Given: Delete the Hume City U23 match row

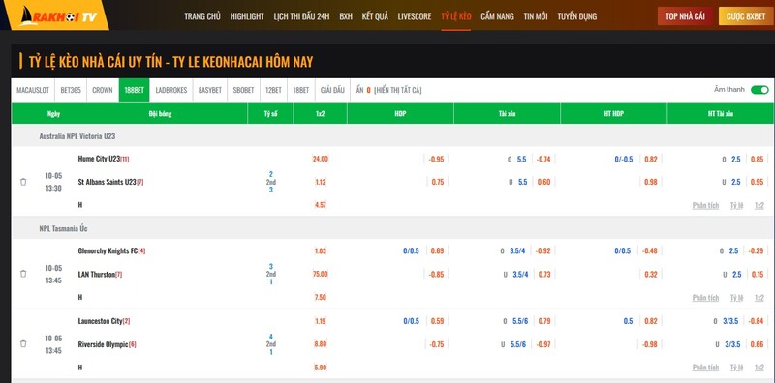Looking at the screenshot, I should [x=23, y=182].
